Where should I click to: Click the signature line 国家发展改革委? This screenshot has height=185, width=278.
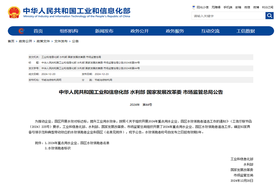click(x=242, y=170)
